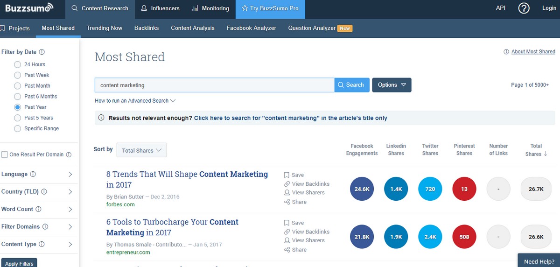Expand How to run an Advanced Search
Viewport: 560px width, 267px height.
[135, 101]
